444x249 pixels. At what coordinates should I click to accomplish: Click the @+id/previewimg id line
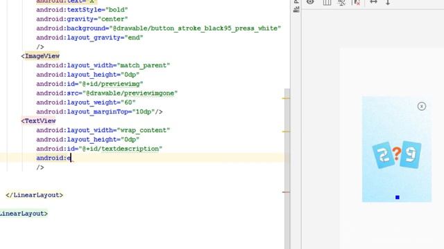click(x=89, y=84)
